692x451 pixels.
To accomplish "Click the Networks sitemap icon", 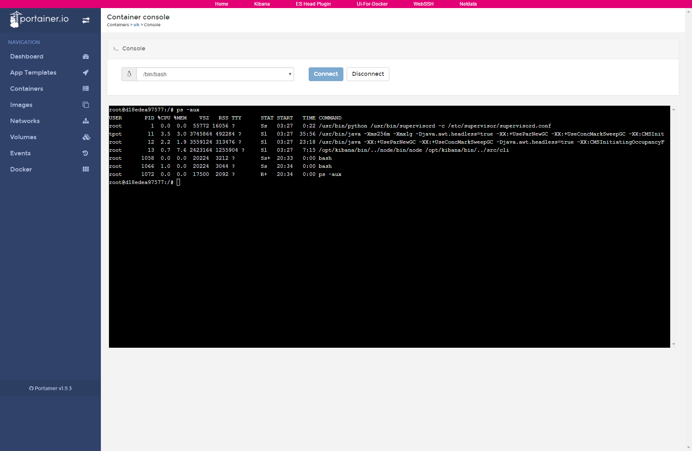I will click(x=86, y=121).
